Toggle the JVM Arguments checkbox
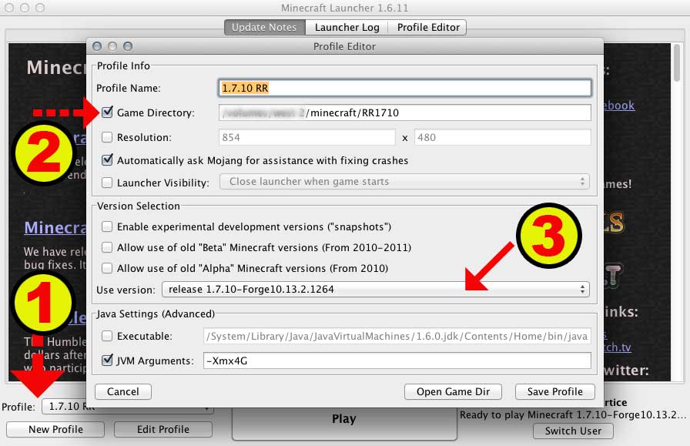690x446 pixels. click(107, 360)
